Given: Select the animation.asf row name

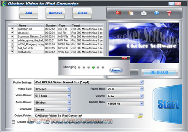Looking at the screenshot, I should click(x=25, y=29).
